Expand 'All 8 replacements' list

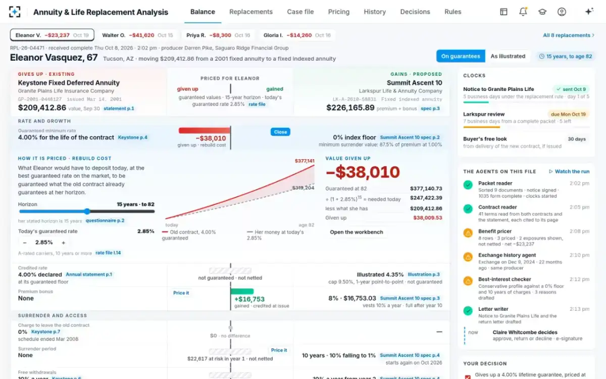tap(568, 35)
